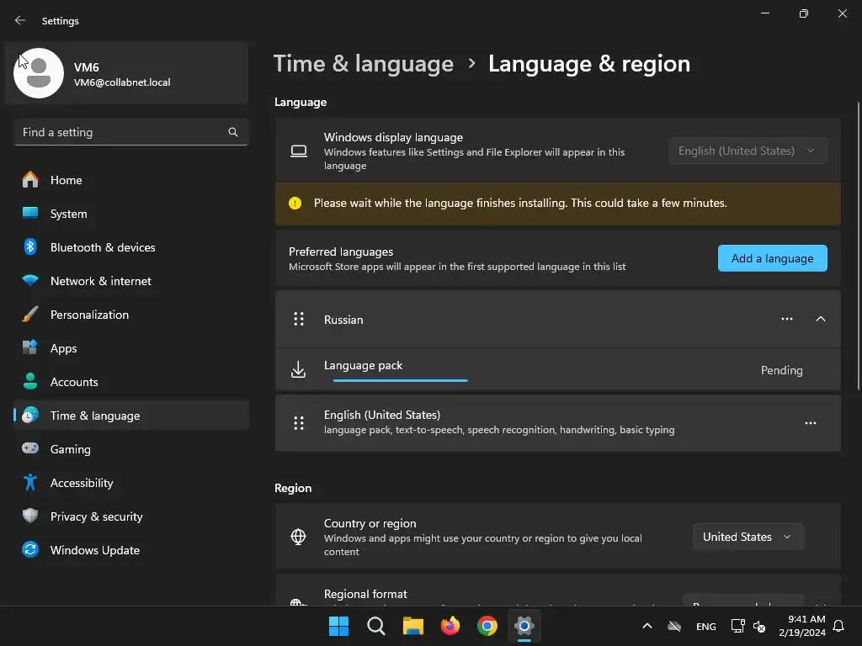Open more options for English (United States)

point(811,423)
